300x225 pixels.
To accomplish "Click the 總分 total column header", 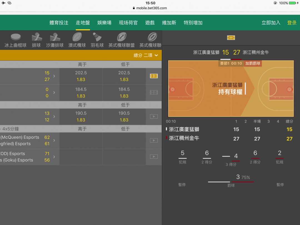I will tap(289, 121).
